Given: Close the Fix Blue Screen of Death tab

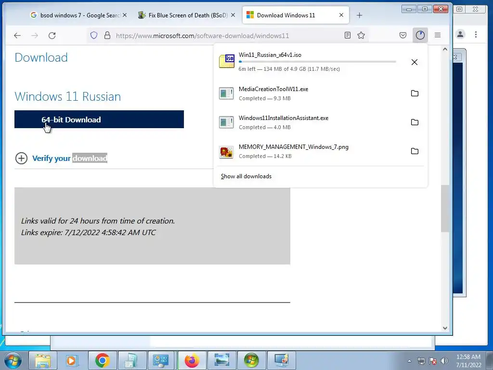Looking at the screenshot, I should click(x=233, y=15).
